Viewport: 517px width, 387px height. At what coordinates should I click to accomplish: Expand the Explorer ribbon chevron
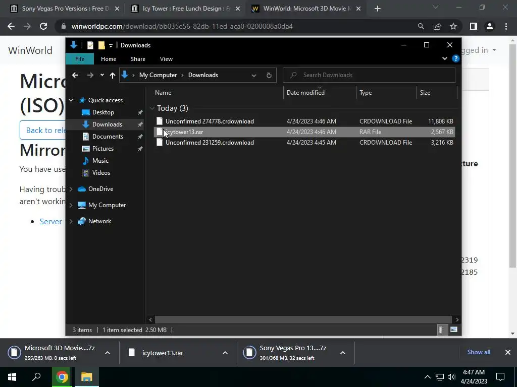pyautogui.click(x=444, y=58)
